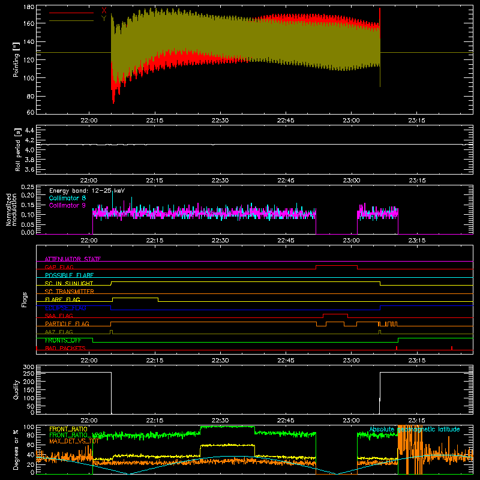Click the "Quality" y-axis title
Viewport: 480px width, 480px height.
point(16,389)
